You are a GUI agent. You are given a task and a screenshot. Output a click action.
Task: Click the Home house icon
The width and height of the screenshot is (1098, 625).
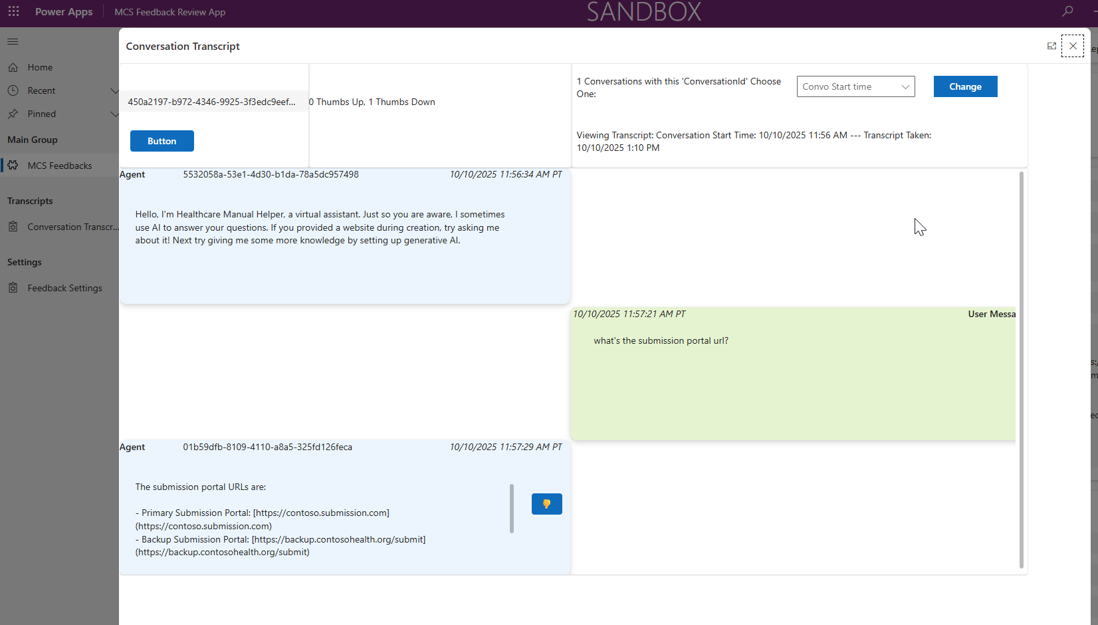(x=13, y=67)
